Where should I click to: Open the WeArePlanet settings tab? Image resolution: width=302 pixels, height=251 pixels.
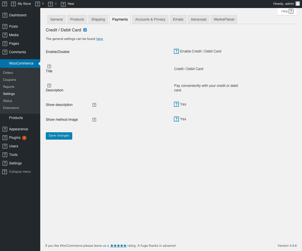pyautogui.click(x=224, y=19)
